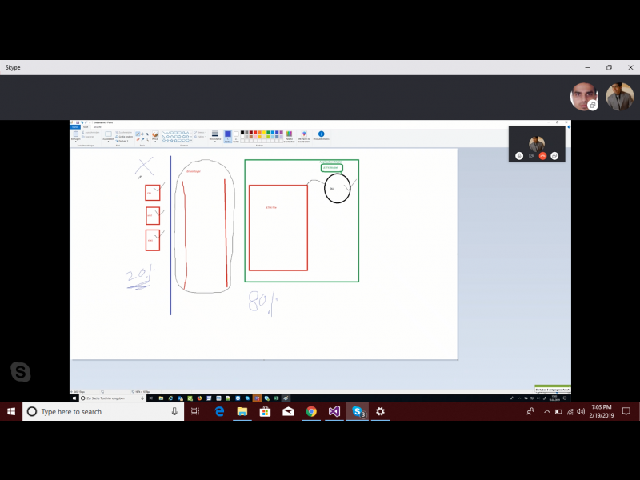Open Microsoft Edge in the taskbar
The height and width of the screenshot is (480, 640).
tap(219, 411)
